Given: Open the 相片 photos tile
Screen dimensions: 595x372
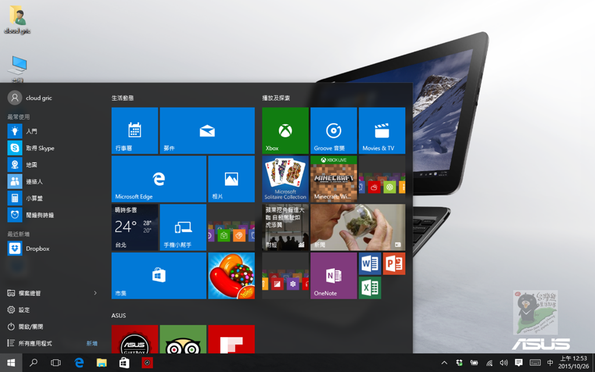Looking at the screenshot, I should 231,179.
